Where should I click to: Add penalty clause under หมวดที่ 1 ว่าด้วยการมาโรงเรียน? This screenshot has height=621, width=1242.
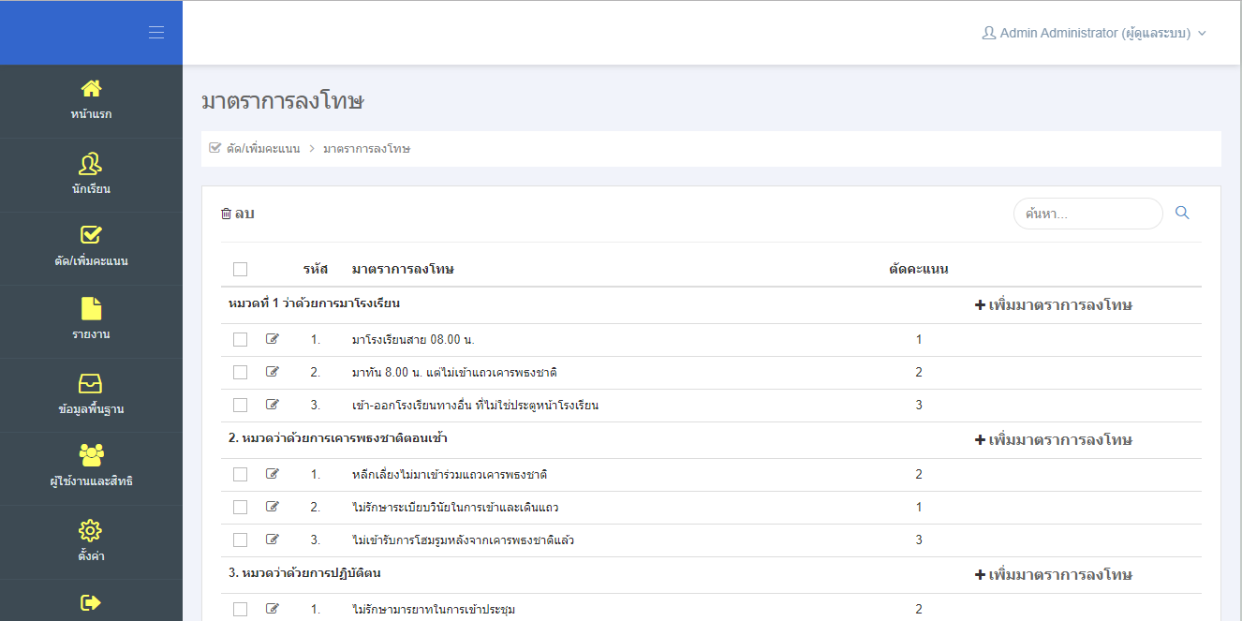1054,305
